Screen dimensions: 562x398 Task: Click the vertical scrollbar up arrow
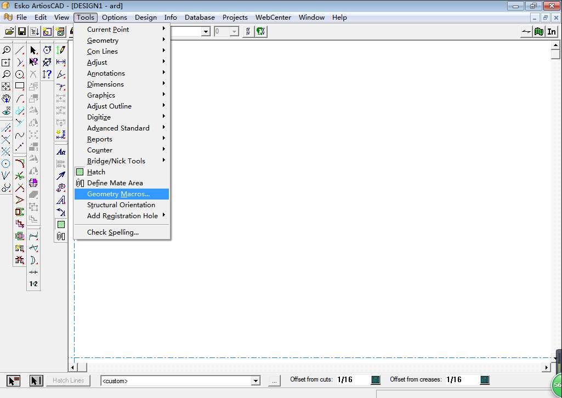(555, 45)
